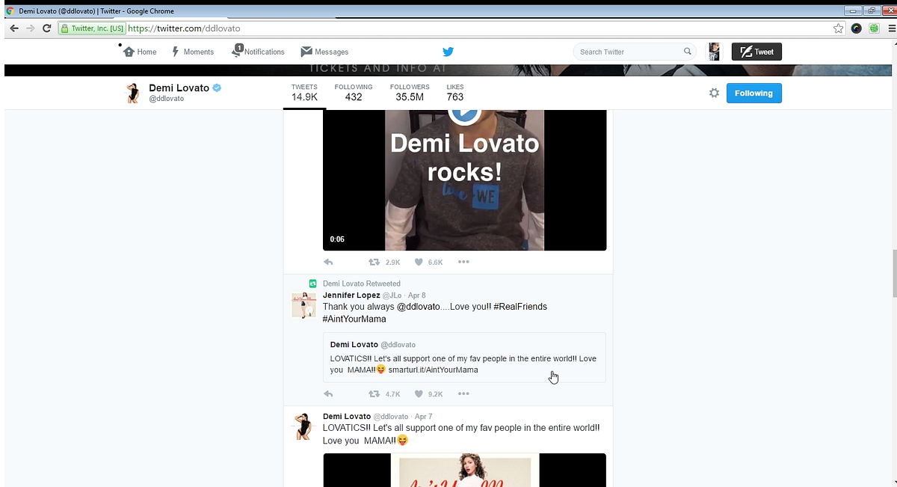Open the #AintYourMama hashtag
897x487 pixels.
pos(354,319)
